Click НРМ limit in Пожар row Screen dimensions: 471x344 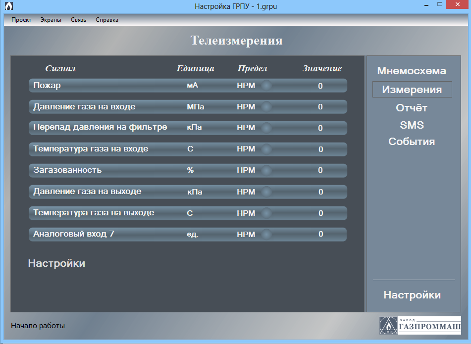coord(246,86)
